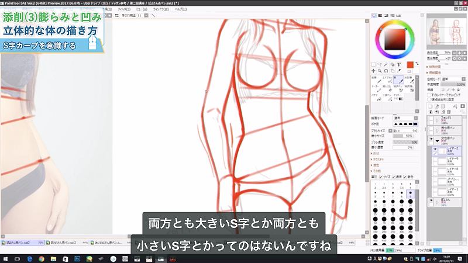Toggle pressure size (サイズ) checkbox

tap(381, 177)
